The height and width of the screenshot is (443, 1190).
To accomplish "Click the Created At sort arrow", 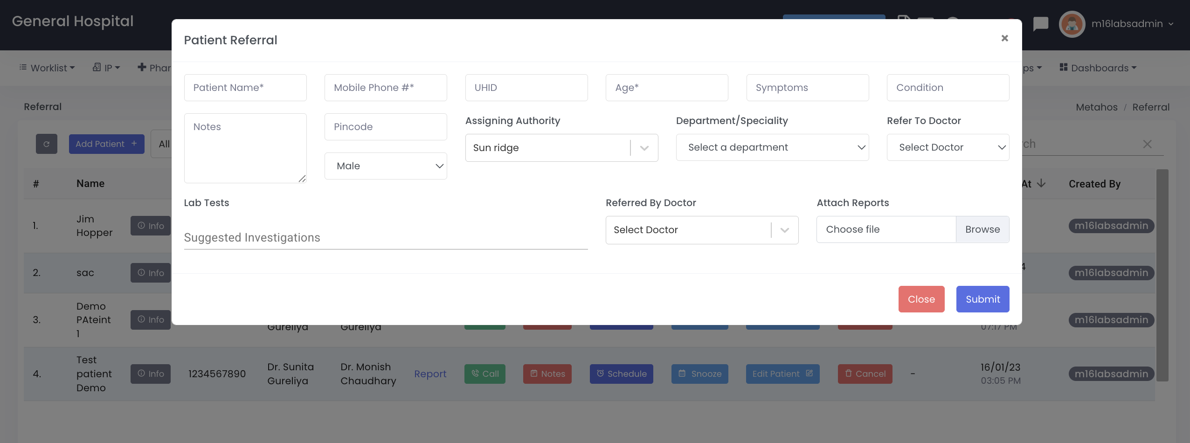I will coord(1041,184).
